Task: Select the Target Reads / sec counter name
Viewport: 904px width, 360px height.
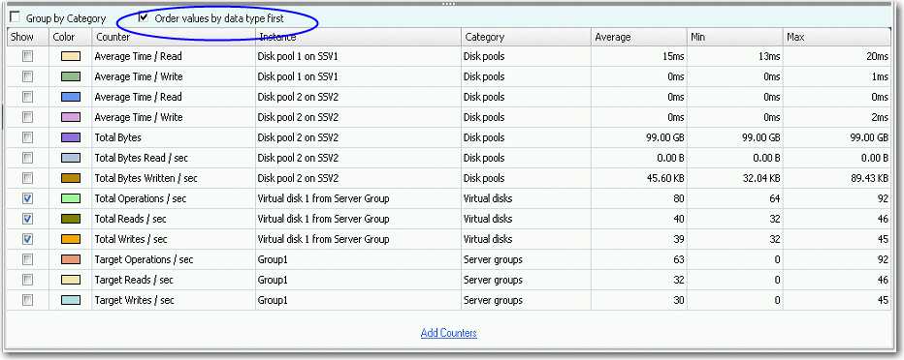Action: tap(134, 280)
